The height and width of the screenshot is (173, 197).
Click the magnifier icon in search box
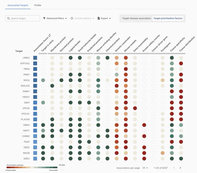point(8,18)
